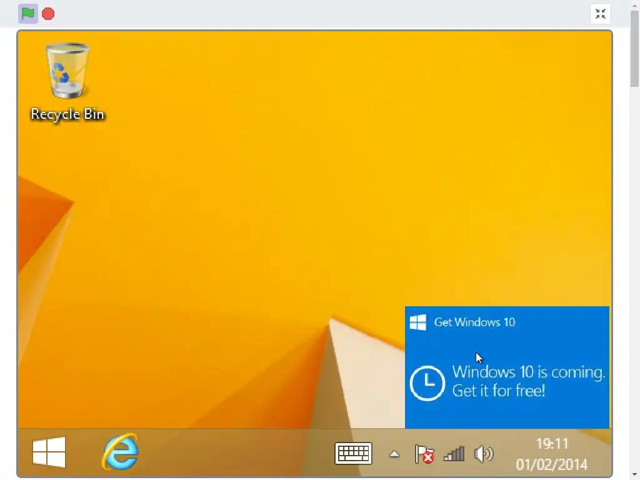Image resolution: width=640 pixels, height=480 pixels.
Task: Launch Internet Explorer from the taskbar
Action: click(x=120, y=452)
